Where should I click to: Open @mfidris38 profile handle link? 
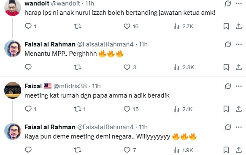point(70,86)
